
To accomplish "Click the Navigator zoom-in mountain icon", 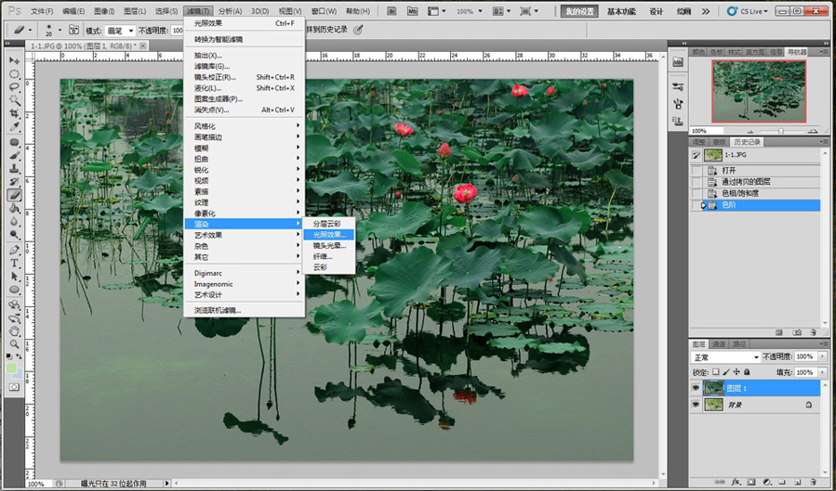I will (812, 131).
